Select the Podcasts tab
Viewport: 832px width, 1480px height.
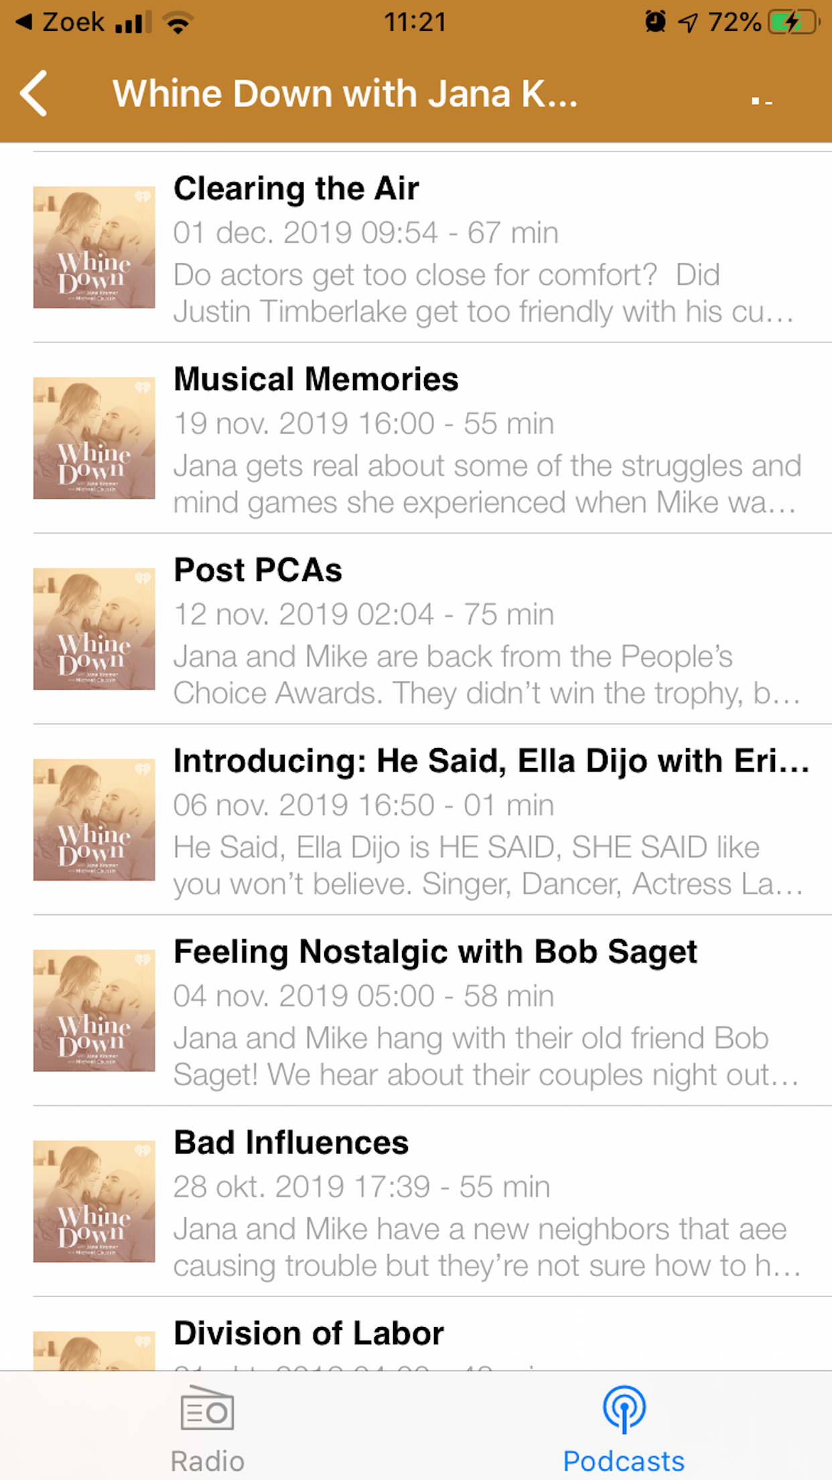click(624, 1429)
